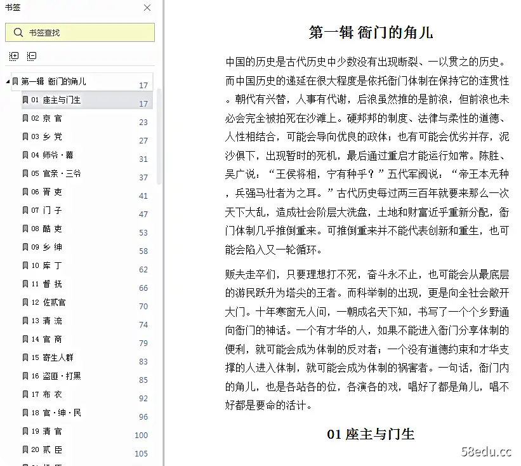Click the collapse all bookmarks icon

[x=32, y=56]
